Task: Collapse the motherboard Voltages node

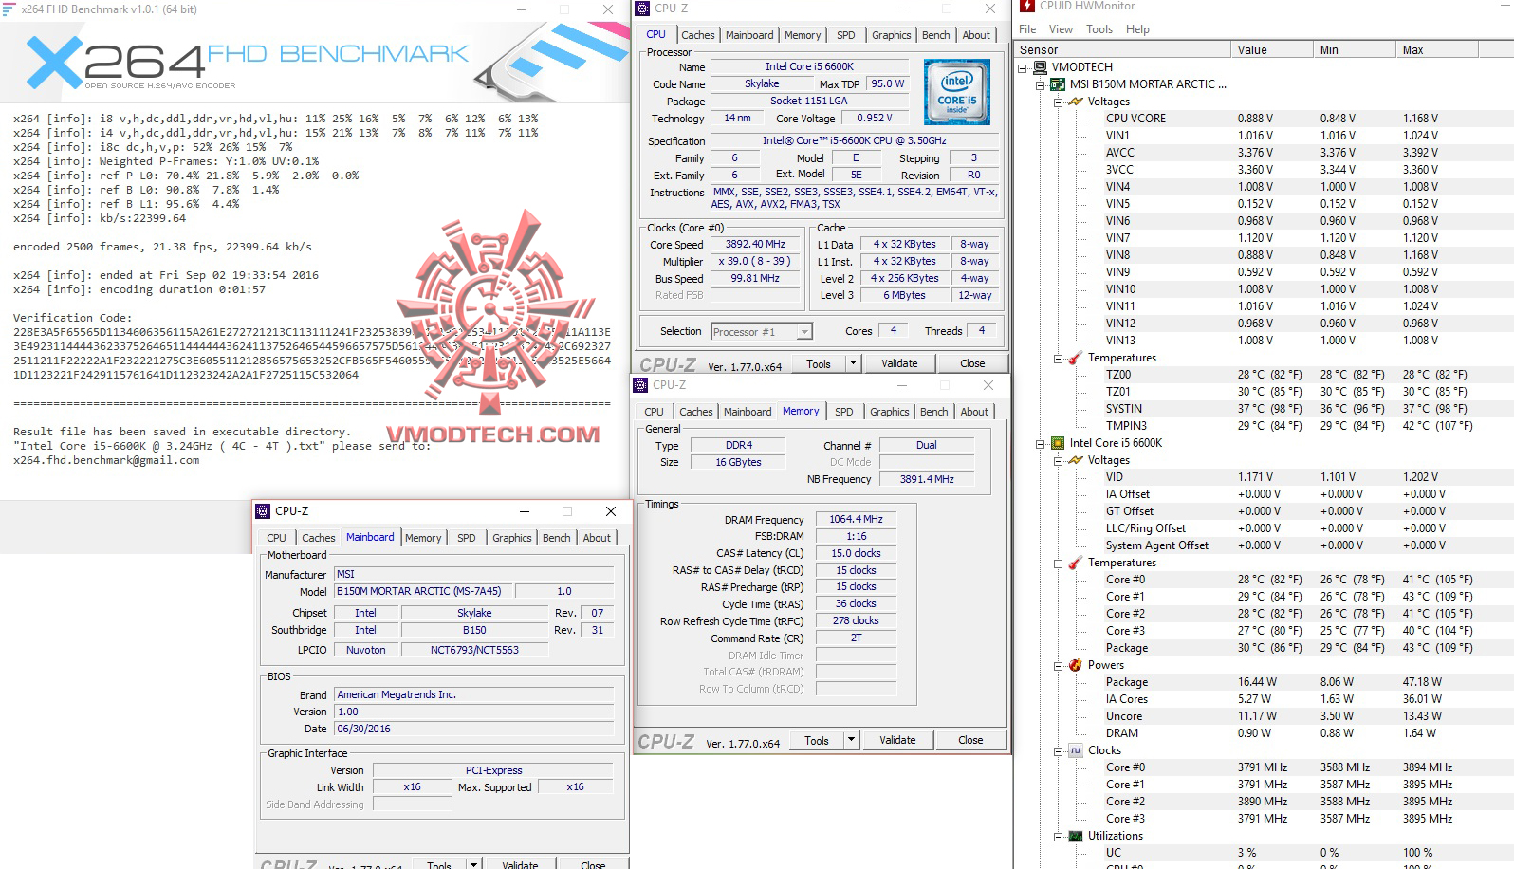Action: pos(1058,102)
